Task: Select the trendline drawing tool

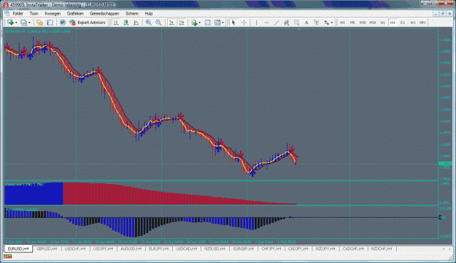Action: click(277, 23)
